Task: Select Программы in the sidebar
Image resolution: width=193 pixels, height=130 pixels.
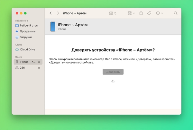Action: (x=27, y=31)
